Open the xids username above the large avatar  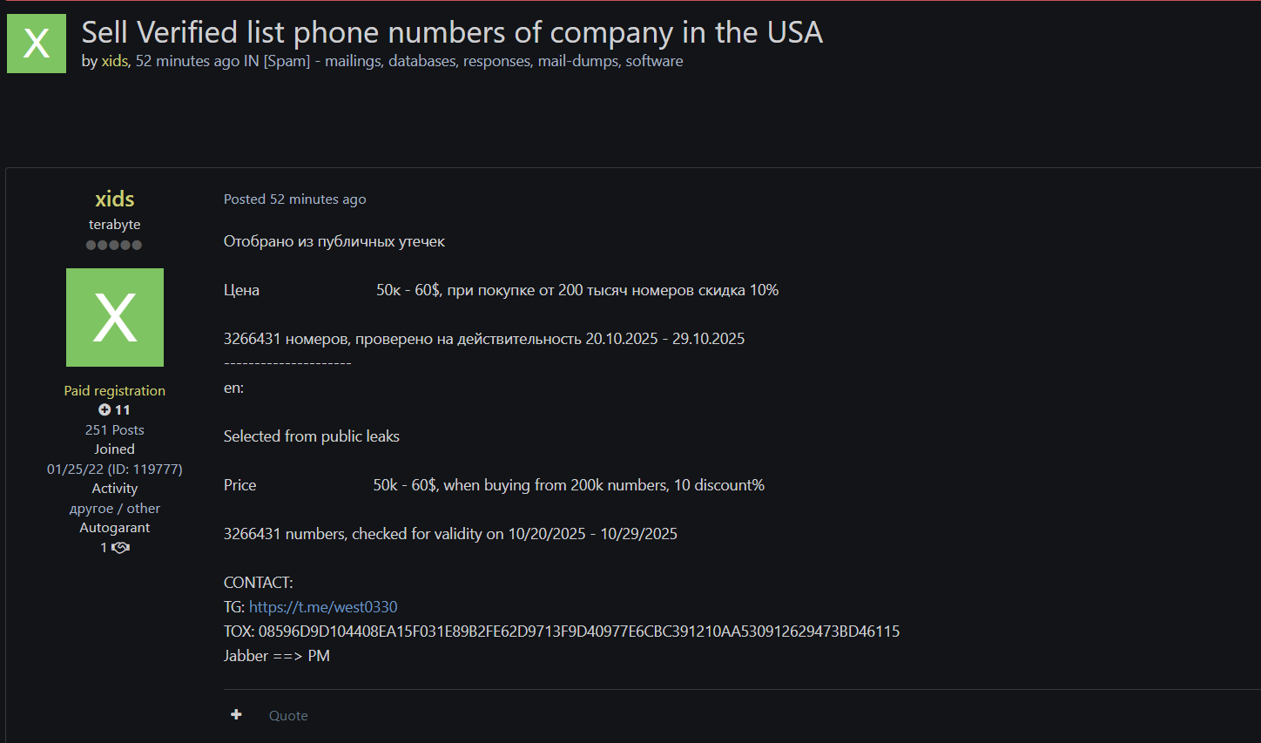[115, 199]
